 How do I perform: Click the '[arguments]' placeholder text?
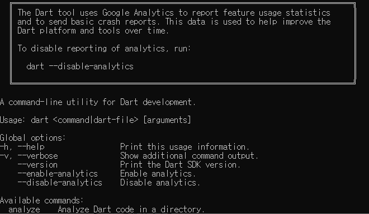167,120
